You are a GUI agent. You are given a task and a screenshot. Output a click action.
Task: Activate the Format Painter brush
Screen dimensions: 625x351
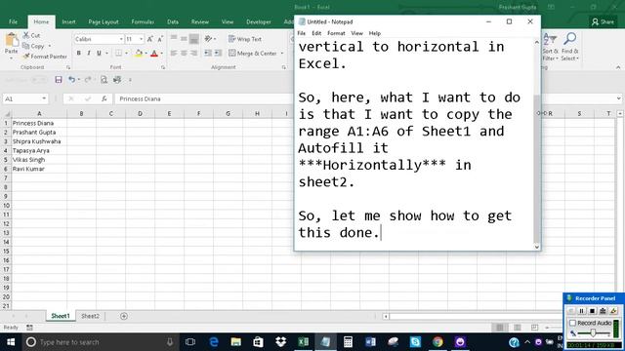click(26, 57)
